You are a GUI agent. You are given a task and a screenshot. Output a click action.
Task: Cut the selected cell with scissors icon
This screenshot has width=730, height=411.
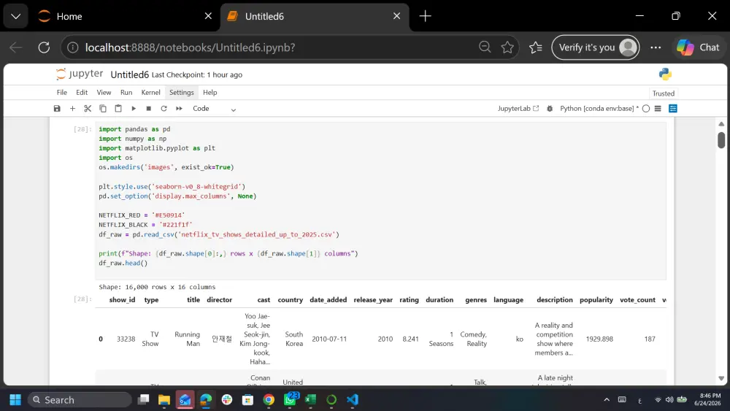point(88,109)
